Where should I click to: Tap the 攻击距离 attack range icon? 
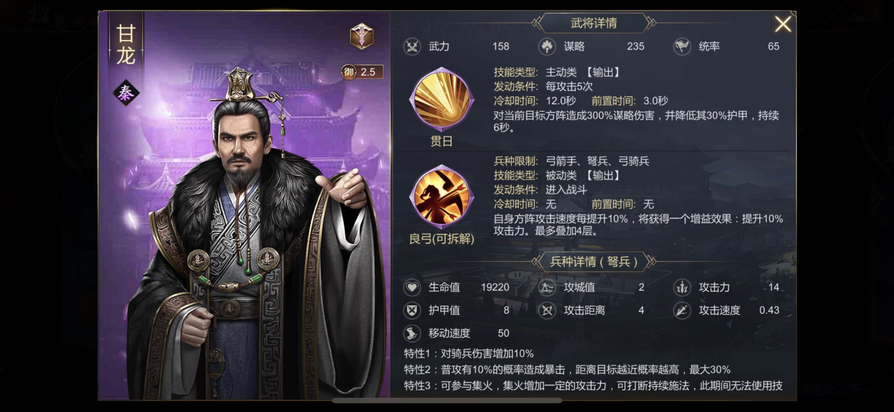pos(547,311)
